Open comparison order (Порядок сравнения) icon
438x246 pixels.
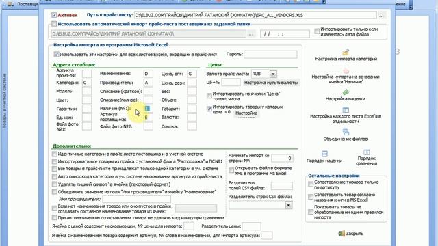click(367, 152)
